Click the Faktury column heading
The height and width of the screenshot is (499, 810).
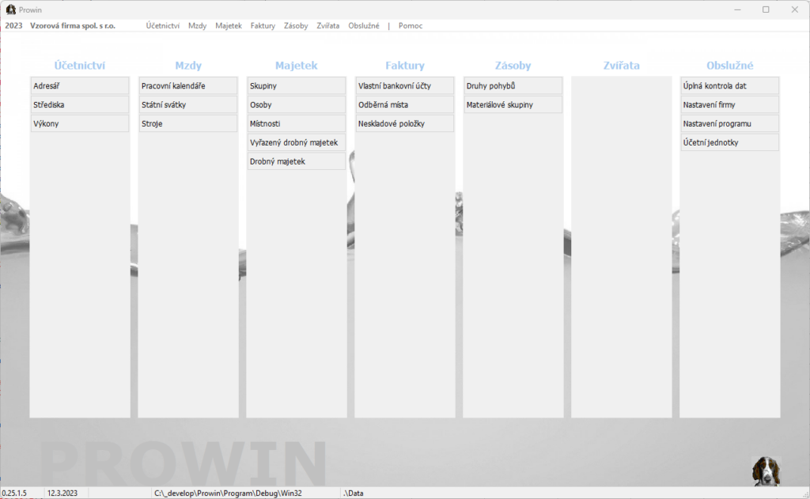pos(405,66)
